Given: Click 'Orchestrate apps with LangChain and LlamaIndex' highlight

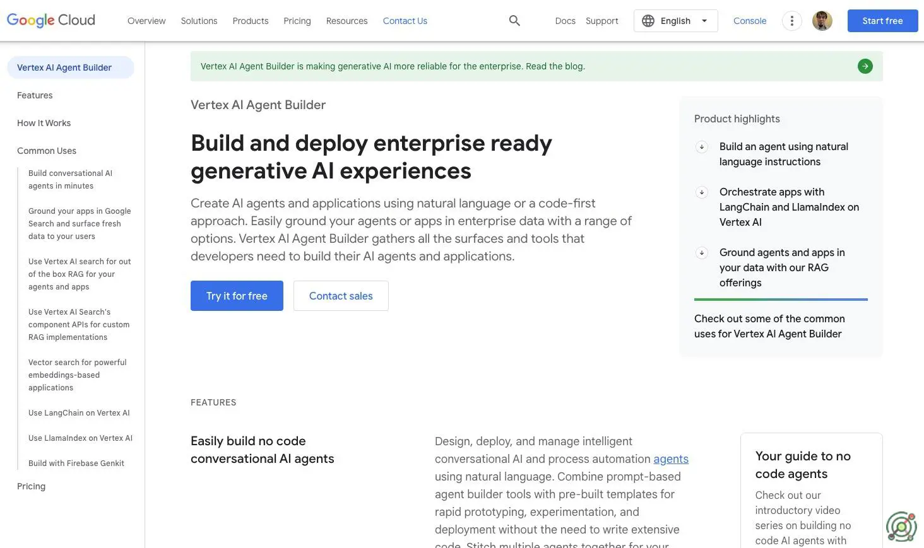Looking at the screenshot, I should [789, 207].
